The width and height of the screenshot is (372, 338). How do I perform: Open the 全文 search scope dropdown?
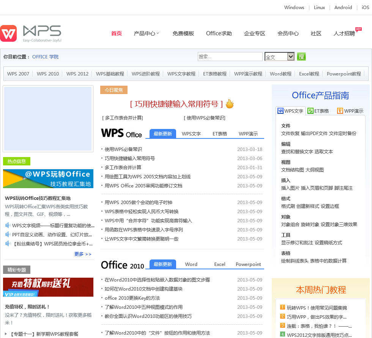click(x=279, y=57)
